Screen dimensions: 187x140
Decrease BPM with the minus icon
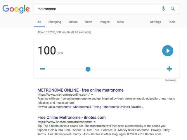42,69
